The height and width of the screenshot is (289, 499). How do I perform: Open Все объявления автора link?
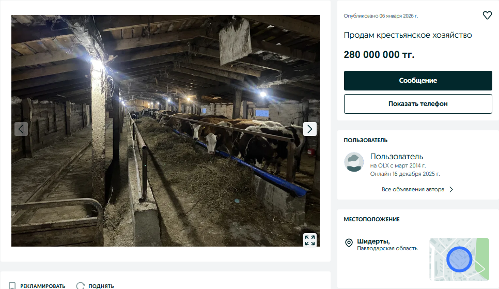click(x=413, y=189)
